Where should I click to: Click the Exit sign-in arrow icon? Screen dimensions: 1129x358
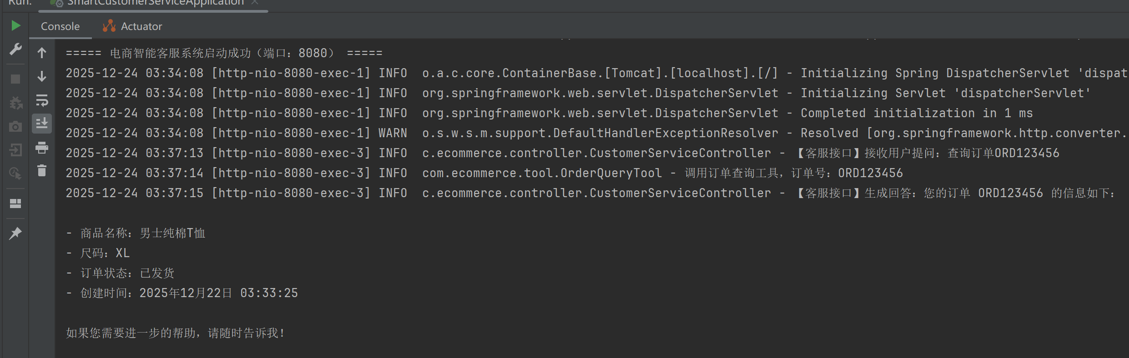pos(15,150)
